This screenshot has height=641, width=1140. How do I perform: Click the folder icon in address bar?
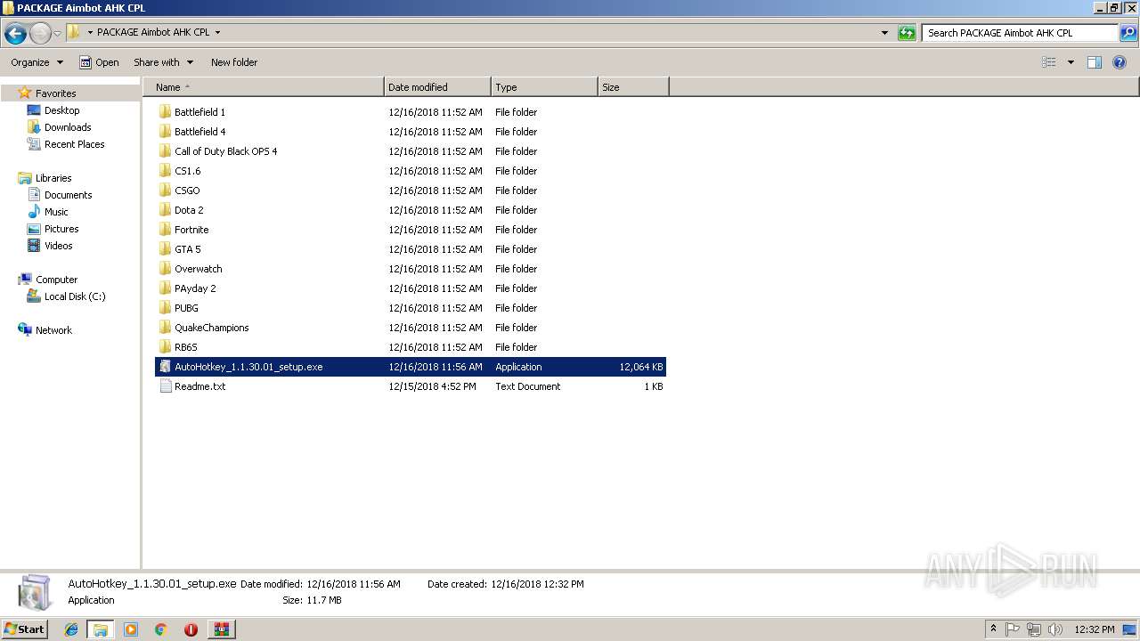74,32
